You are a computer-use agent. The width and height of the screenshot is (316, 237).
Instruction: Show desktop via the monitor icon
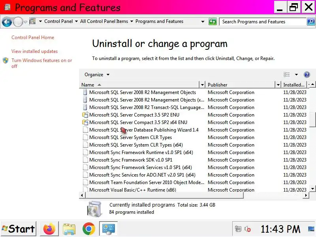[x=312, y=229]
